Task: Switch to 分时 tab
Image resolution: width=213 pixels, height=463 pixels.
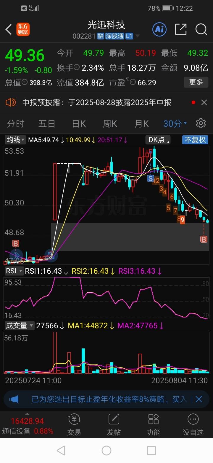Action: pos(16,123)
